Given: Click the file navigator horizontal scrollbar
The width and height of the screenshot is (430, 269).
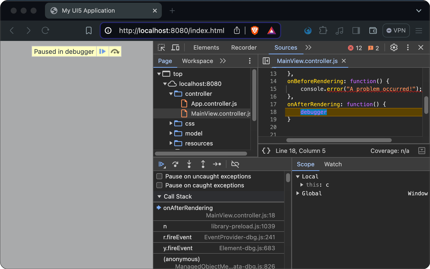Looking at the screenshot, I should pyautogui.click(x=201, y=154).
